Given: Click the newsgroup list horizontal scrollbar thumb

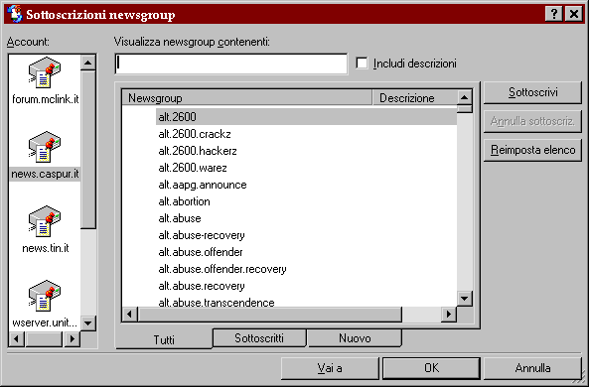Looking at the screenshot, I should [270, 314].
